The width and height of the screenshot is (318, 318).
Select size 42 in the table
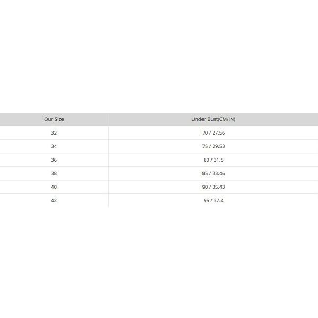(x=54, y=200)
